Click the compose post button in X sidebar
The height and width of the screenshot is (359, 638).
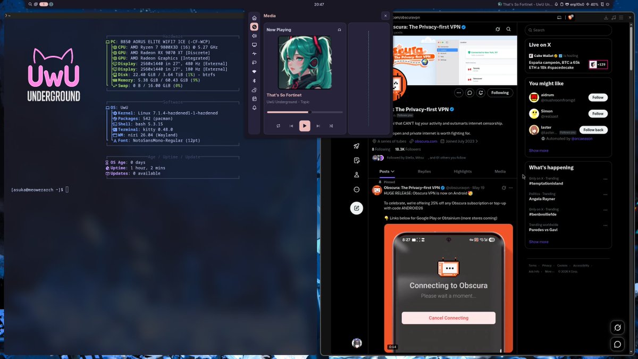coord(357,208)
